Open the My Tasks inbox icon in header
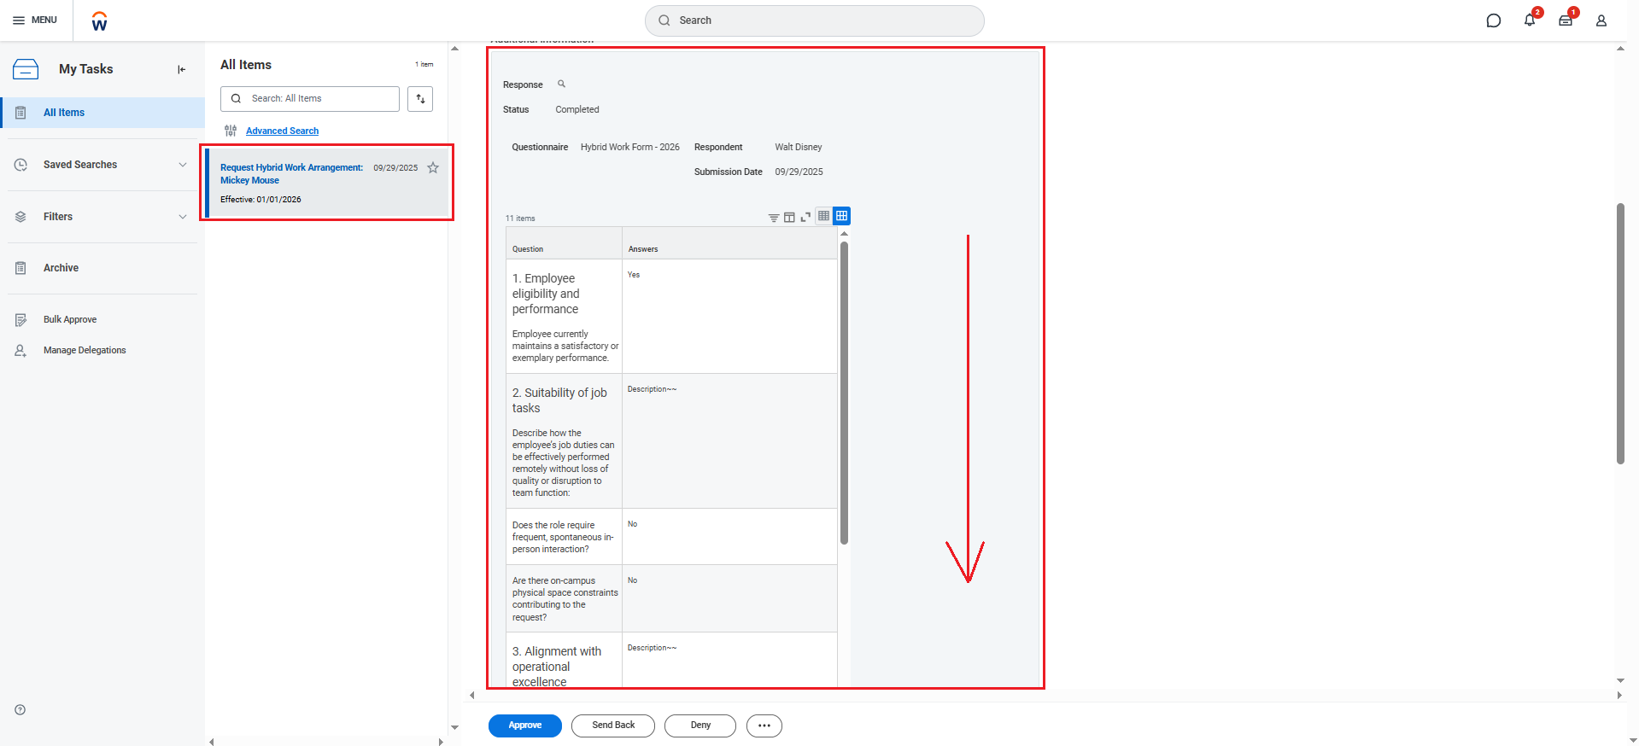This screenshot has width=1639, height=746. 1565,20
